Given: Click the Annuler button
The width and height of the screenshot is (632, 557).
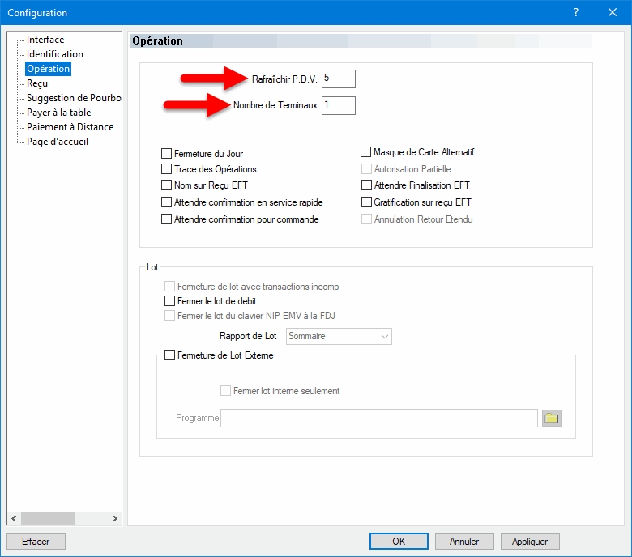Looking at the screenshot, I should point(464,542).
